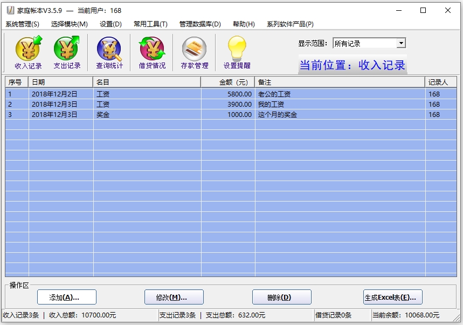Open the 系统管理(S) menu
Screen dimensions: 463x325
[22, 24]
